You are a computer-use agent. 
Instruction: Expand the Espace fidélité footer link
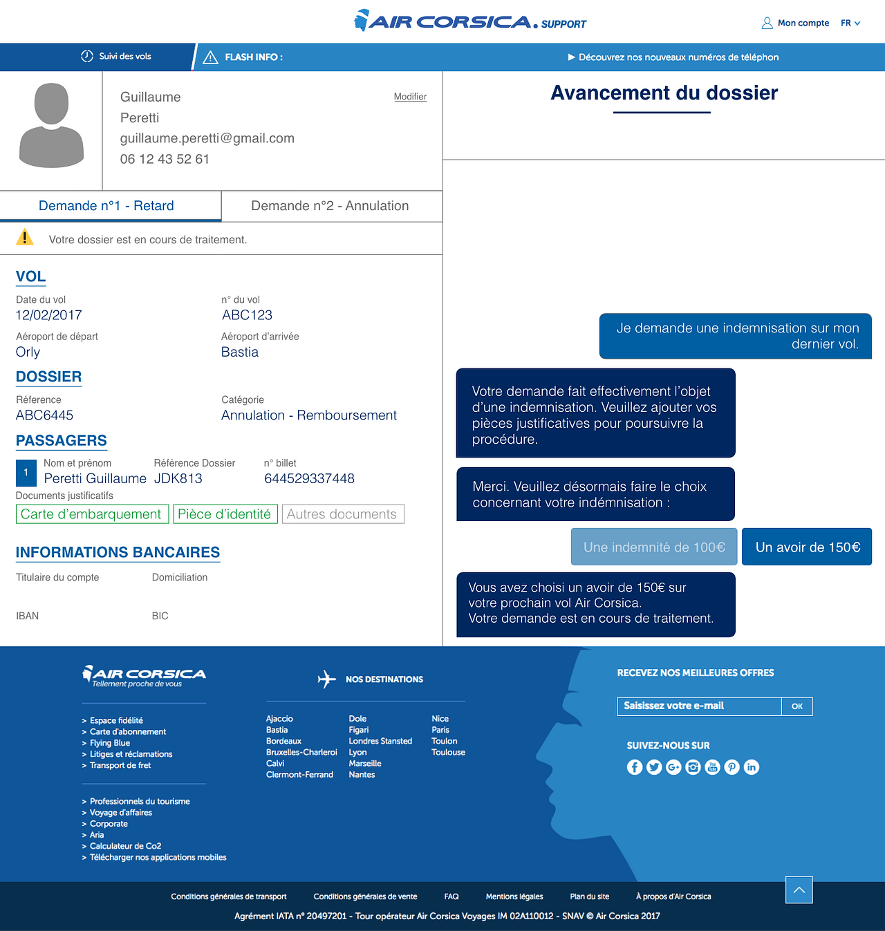click(116, 720)
